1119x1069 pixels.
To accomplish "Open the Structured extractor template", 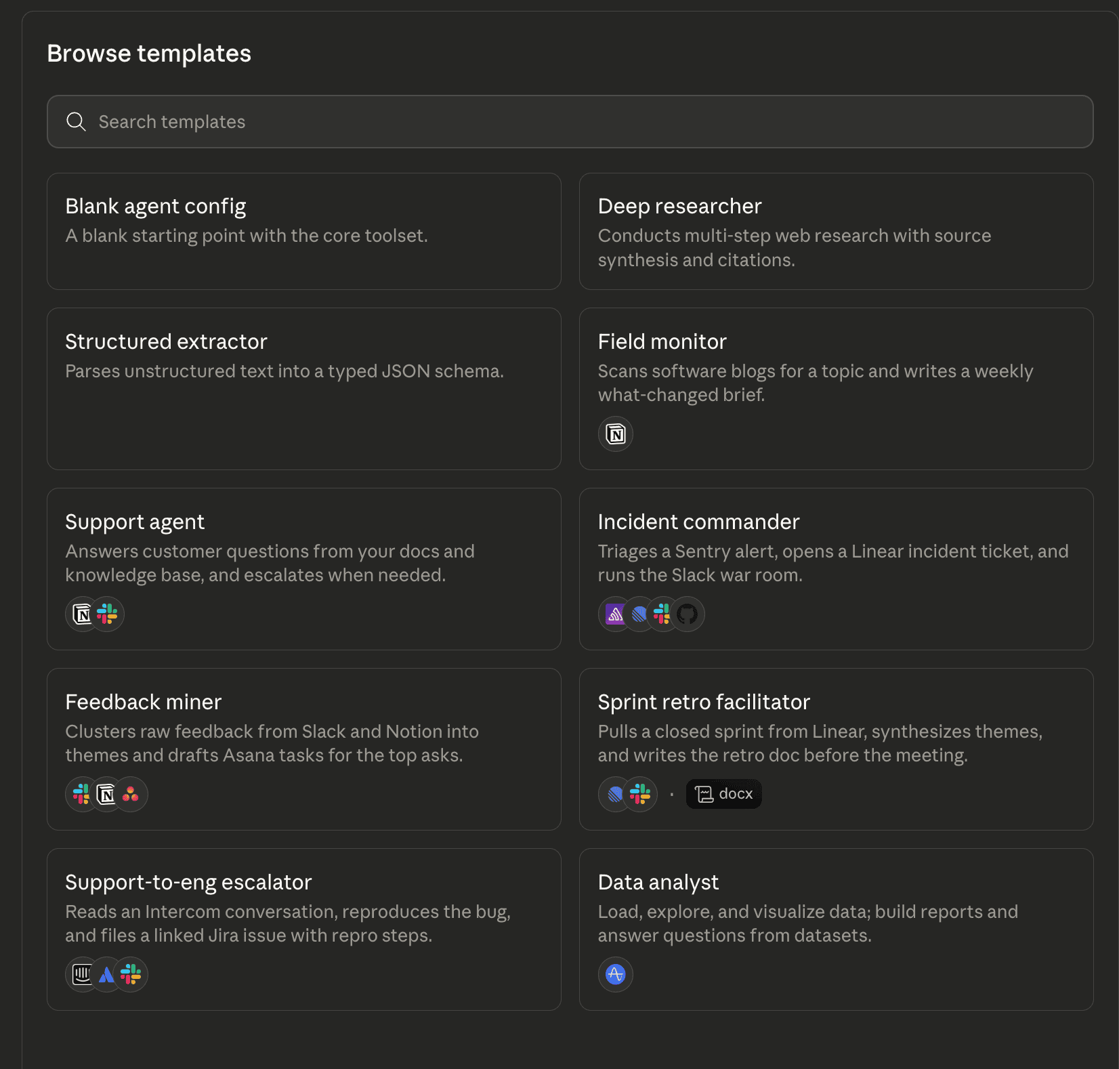I will (x=303, y=388).
